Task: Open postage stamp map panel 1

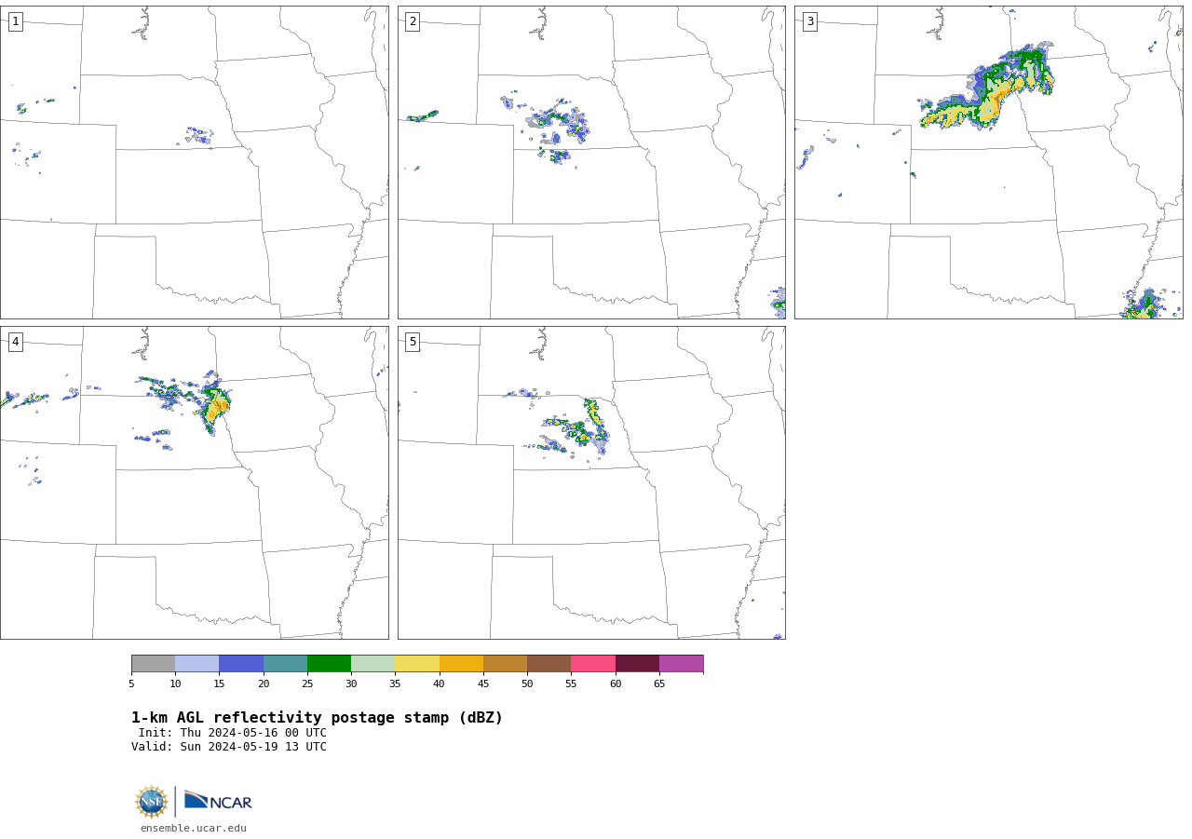Action: (x=195, y=162)
